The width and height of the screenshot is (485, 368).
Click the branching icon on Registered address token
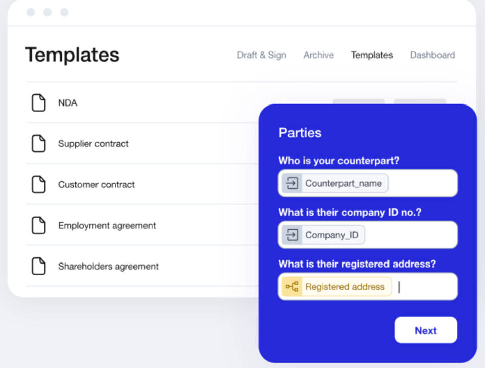tap(292, 286)
